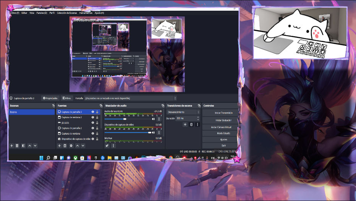
Task: Open the Ayuda menu
Action: 99,13
